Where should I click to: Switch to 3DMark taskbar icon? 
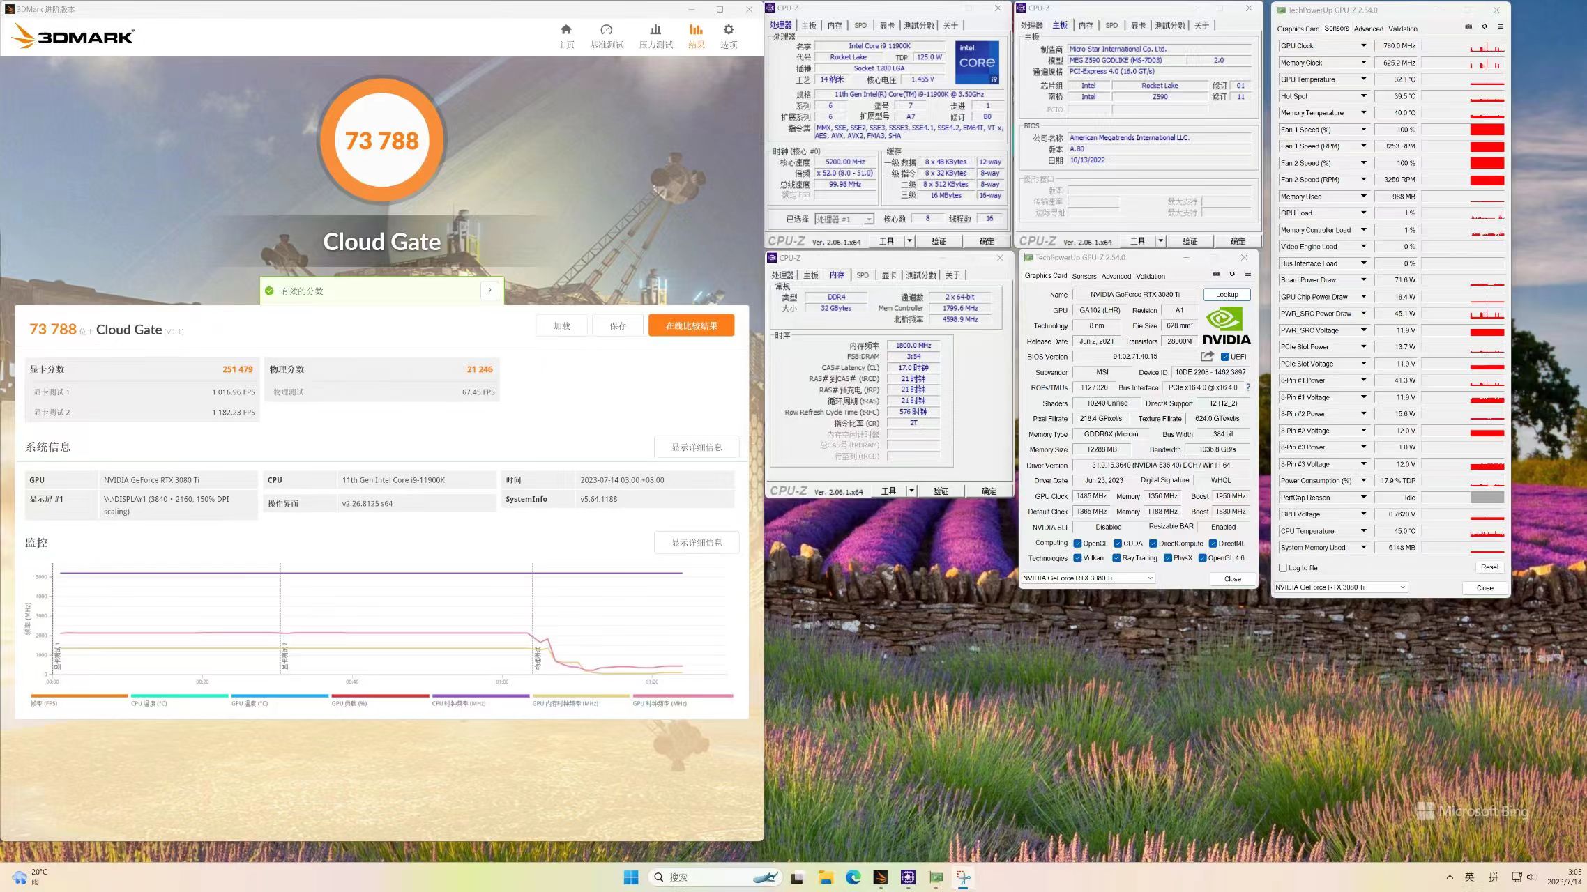[881, 877]
